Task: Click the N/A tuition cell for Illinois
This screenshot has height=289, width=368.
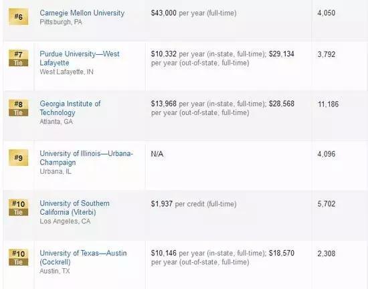Action: click(x=157, y=154)
